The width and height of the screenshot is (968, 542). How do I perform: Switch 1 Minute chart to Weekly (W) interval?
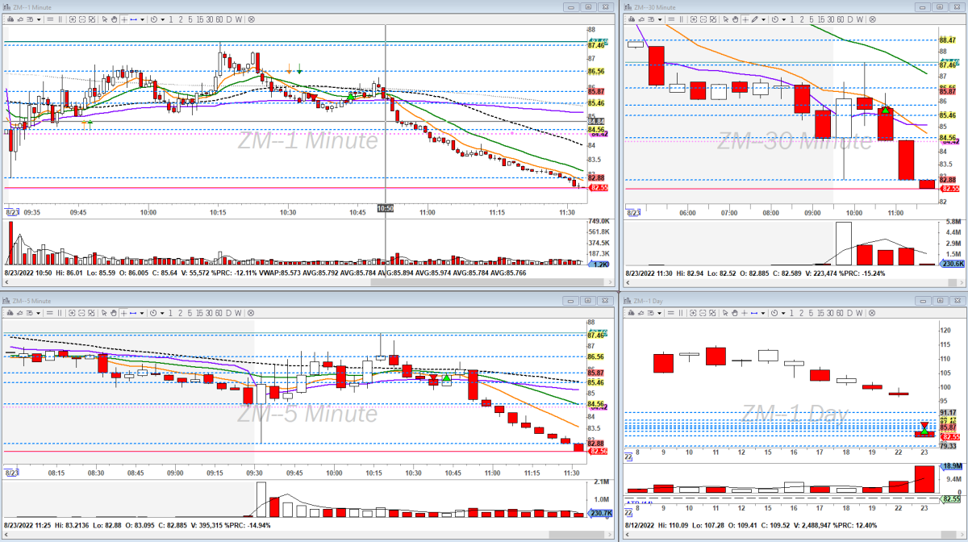coord(239,19)
